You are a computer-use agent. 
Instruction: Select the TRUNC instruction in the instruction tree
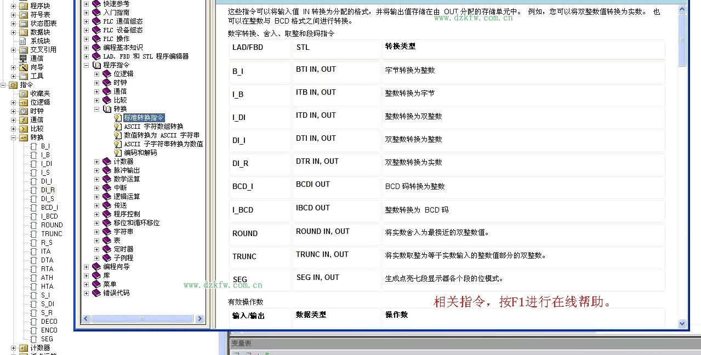pos(52,234)
